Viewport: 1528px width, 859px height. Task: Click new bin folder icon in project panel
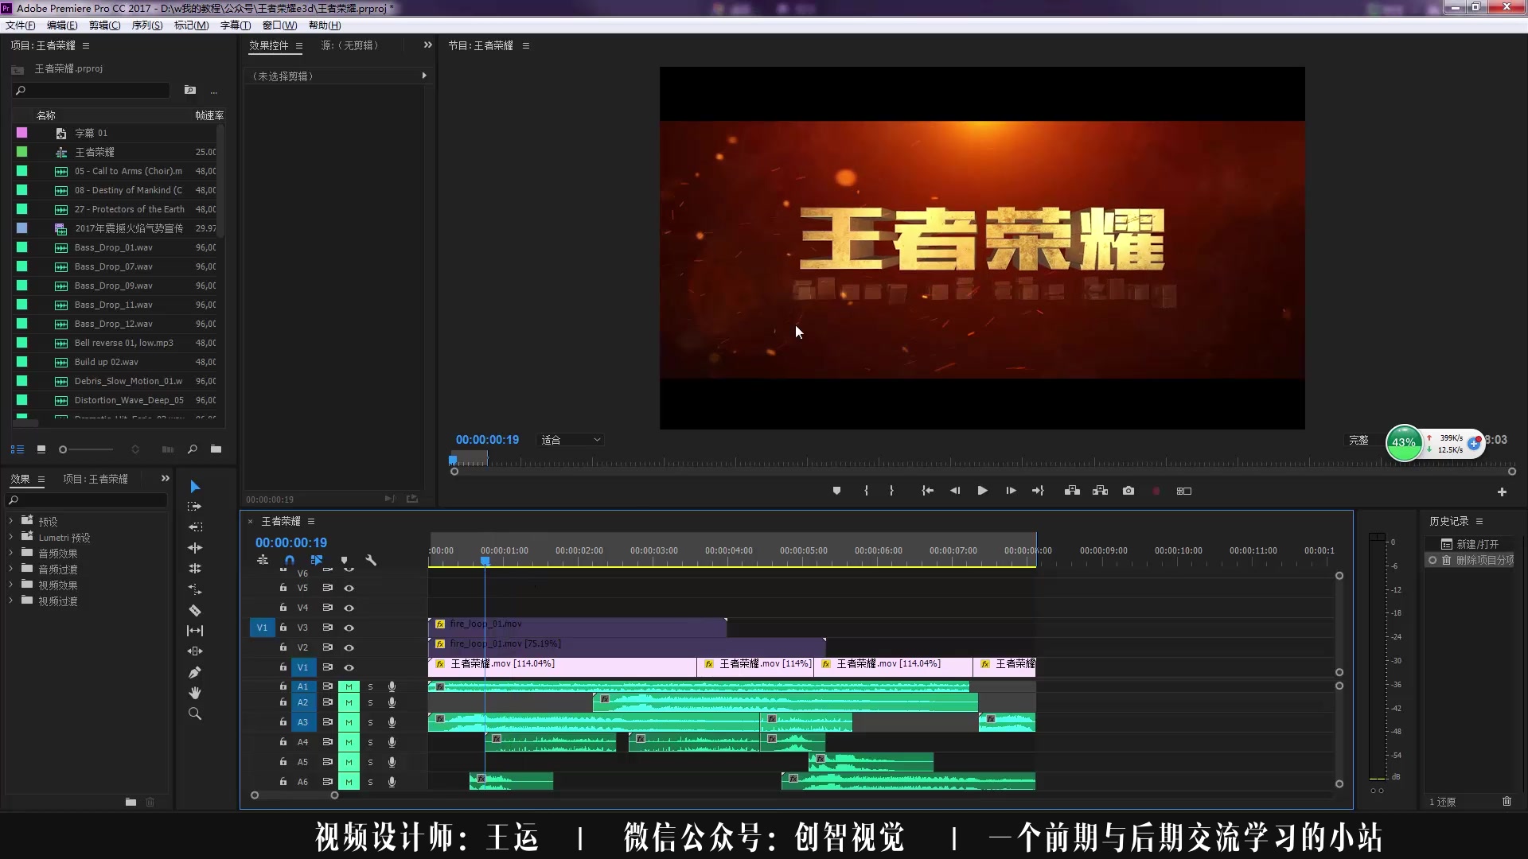tap(216, 449)
